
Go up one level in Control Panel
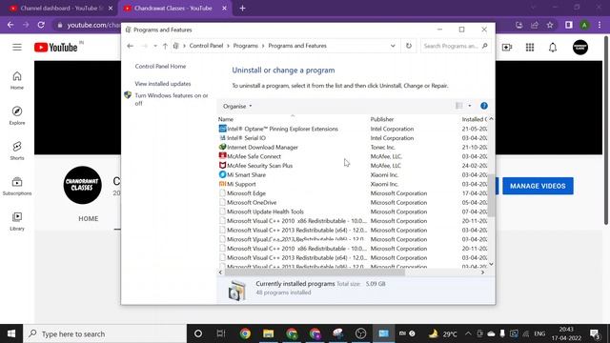(x=165, y=46)
